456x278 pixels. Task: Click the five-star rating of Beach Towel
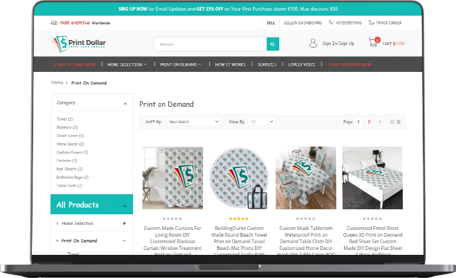click(239, 219)
